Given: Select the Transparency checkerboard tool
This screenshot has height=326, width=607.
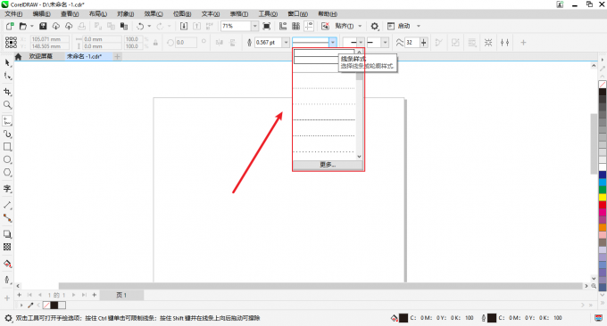Looking at the screenshot, I should [x=7, y=247].
